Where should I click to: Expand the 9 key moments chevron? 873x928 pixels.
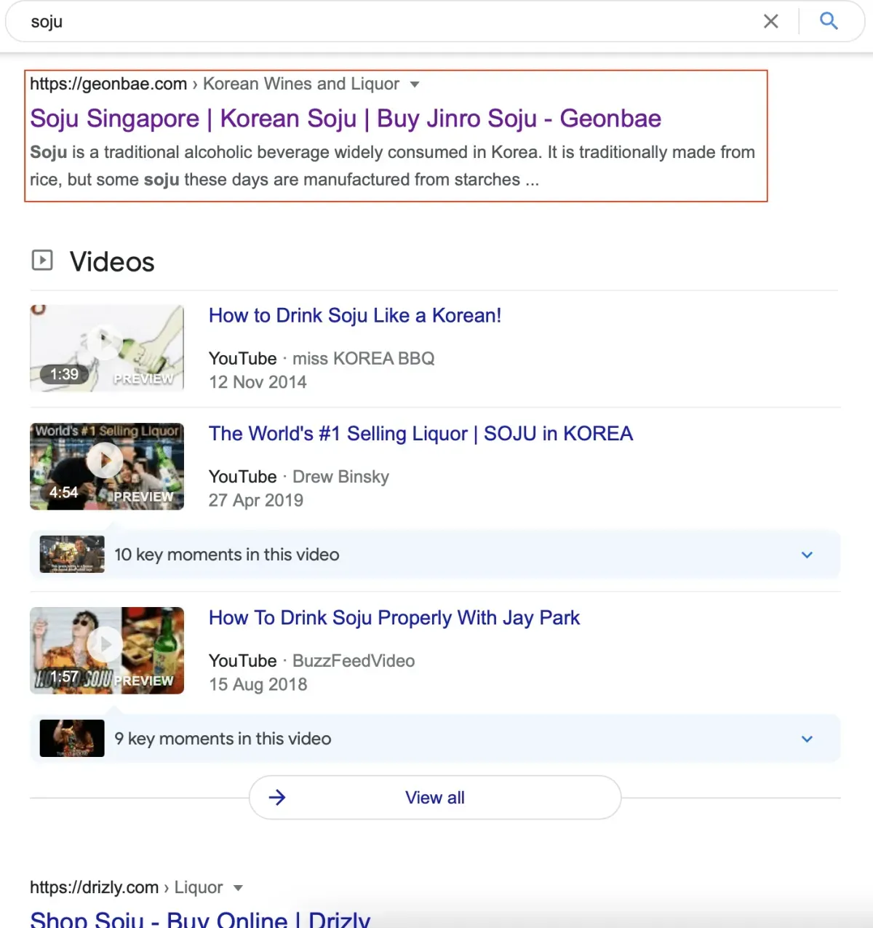pyautogui.click(x=807, y=739)
